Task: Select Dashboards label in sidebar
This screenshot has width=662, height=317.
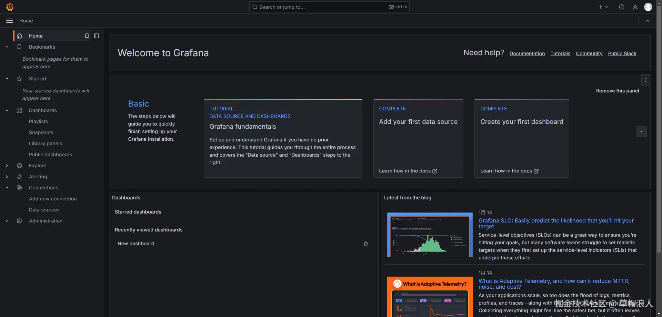Action: pos(43,110)
